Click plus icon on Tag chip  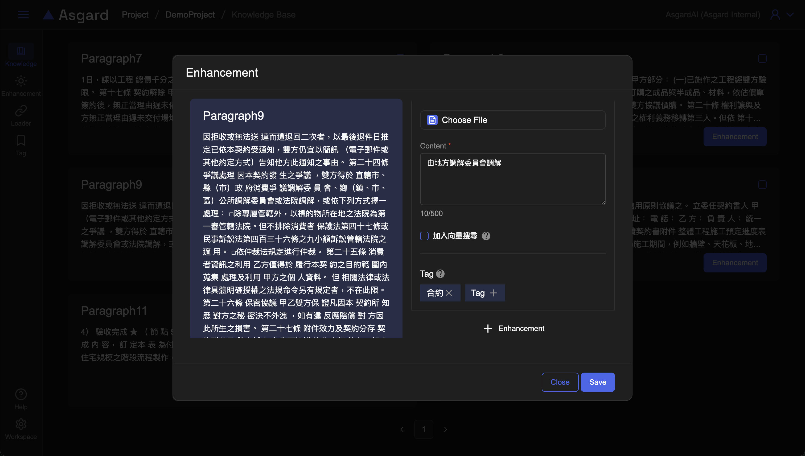tap(494, 293)
